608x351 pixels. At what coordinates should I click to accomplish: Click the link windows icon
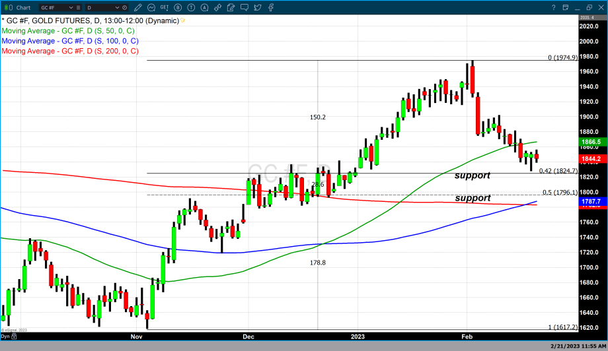217,7
